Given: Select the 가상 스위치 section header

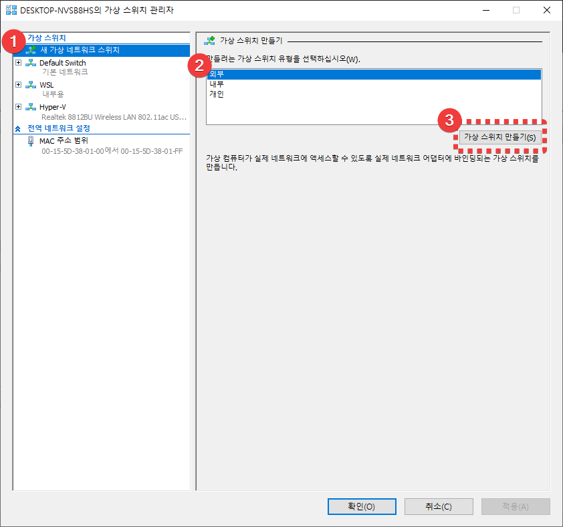Looking at the screenshot, I should point(47,38).
